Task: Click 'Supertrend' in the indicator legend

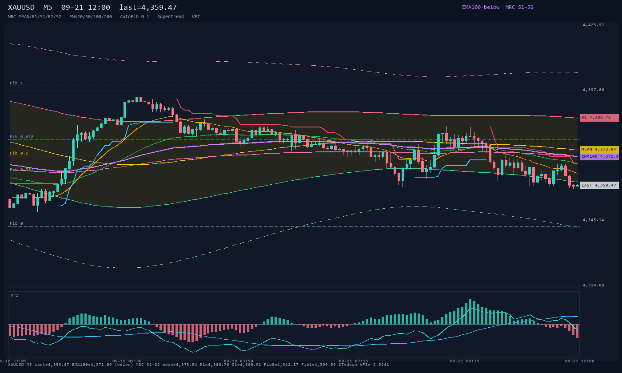Action: pos(171,17)
